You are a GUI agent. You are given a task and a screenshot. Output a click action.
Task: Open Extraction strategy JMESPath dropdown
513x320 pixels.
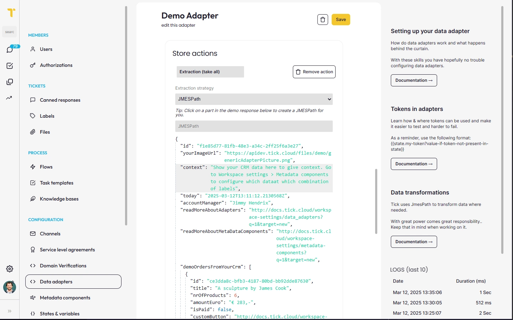pos(254,99)
